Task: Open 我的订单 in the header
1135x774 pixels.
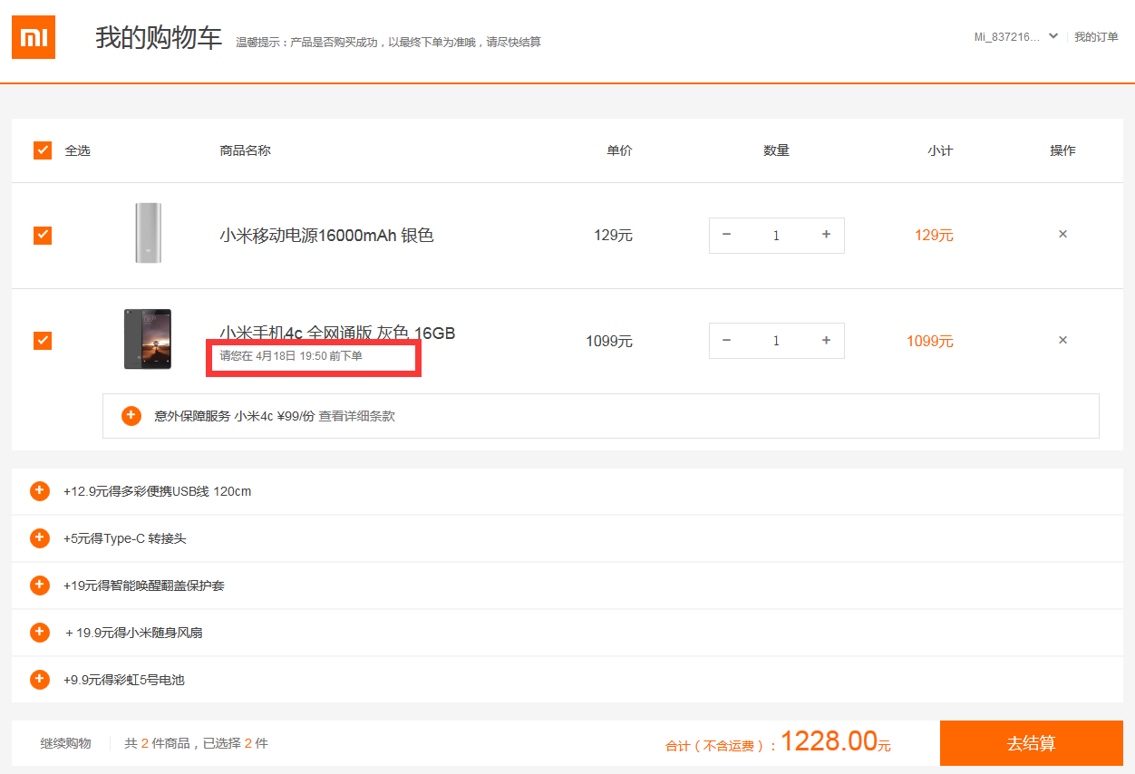Action: pos(1096,37)
